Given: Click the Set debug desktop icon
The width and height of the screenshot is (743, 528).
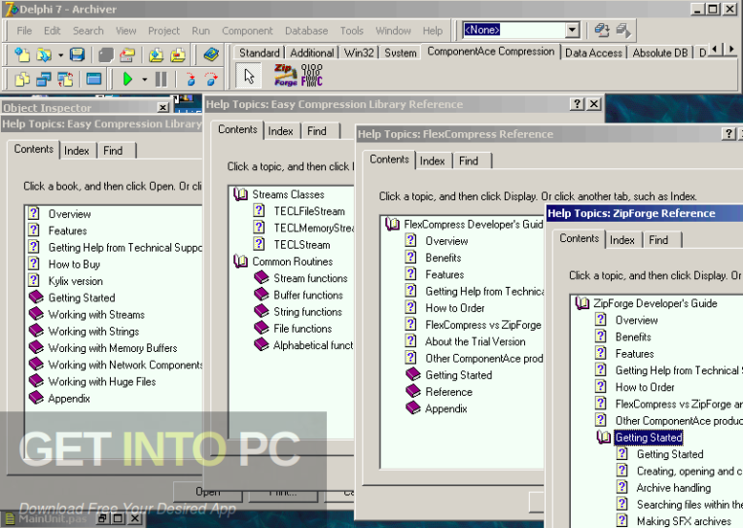Looking at the screenshot, I should click(x=623, y=30).
